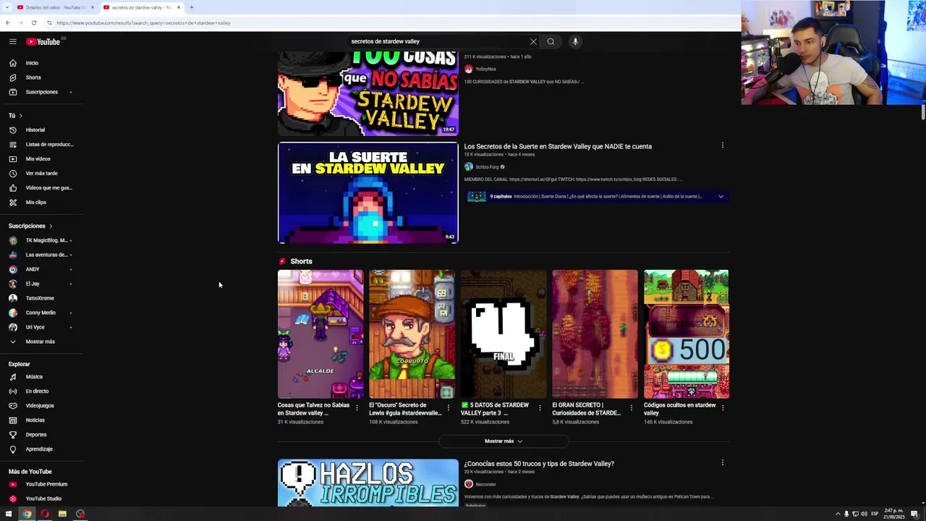The image size is (926, 521).
Task: Open options menu for 50 trucos y tips video
Action: [722, 462]
